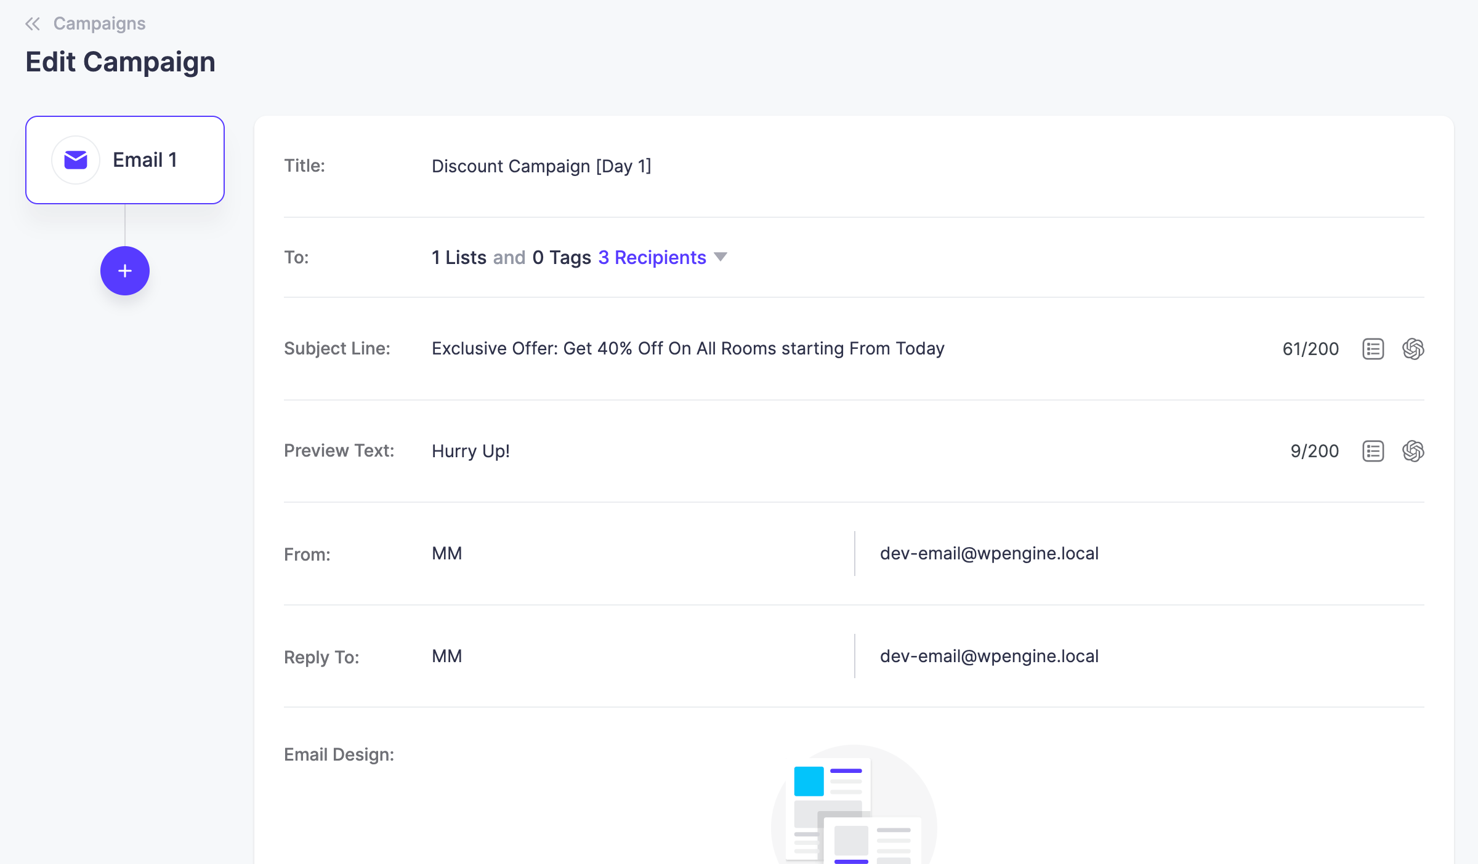Open the Campaigns breadcrumb link
The width and height of the screenshot is (1478, 864).
(99, 23)
